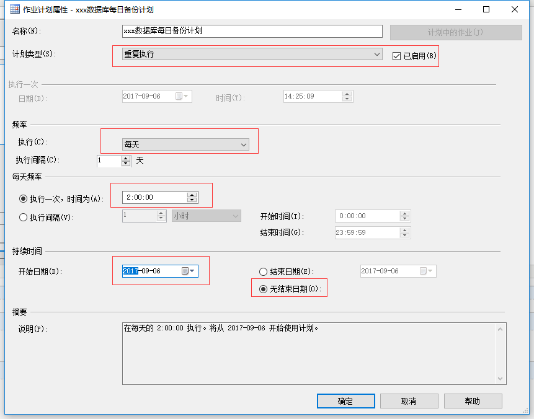Click the 执行间隔 days value field
This screenshot has width=534, height=419.
tap(109, 161)
